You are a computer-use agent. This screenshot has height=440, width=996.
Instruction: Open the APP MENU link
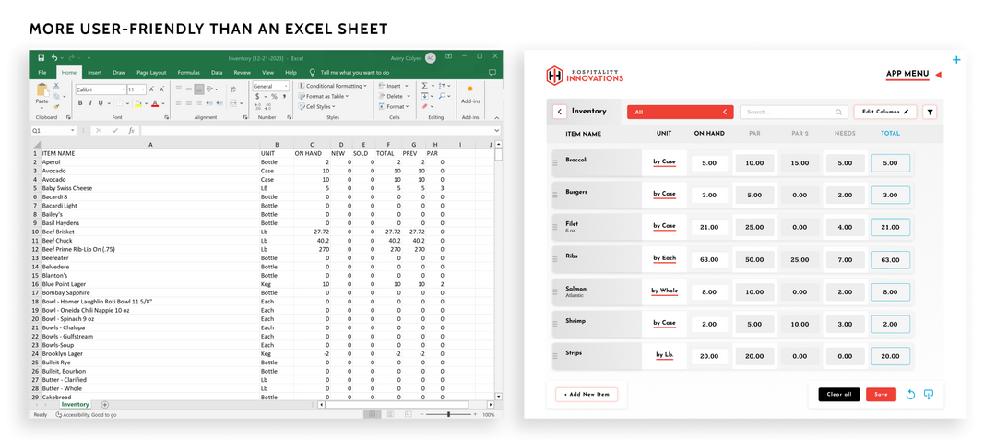[x=907, y=75]
